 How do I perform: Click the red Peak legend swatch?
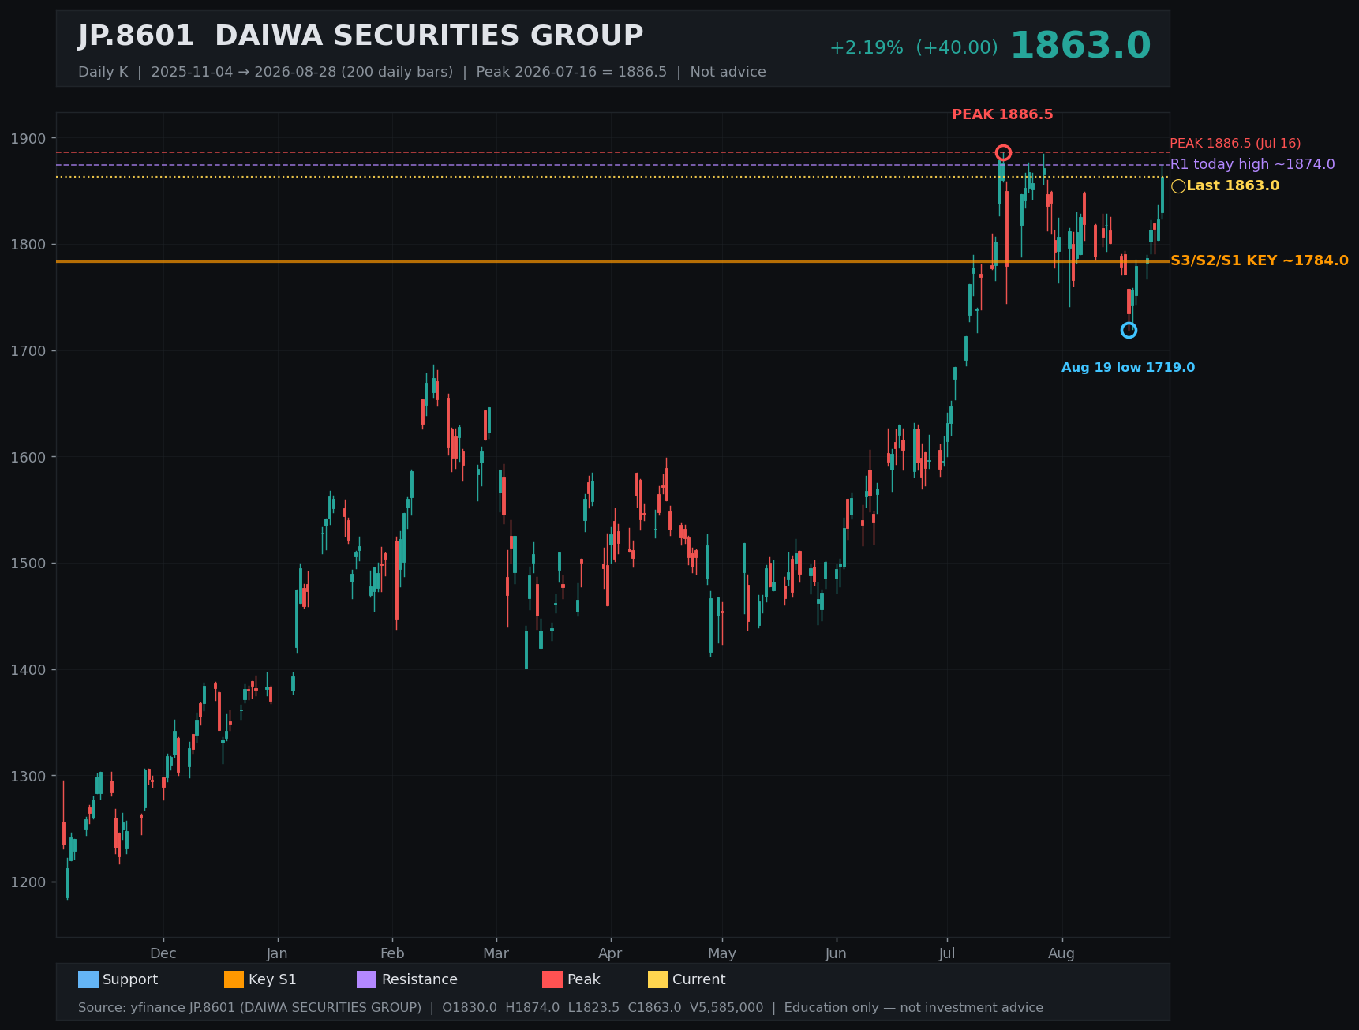[x=552, y=979]
